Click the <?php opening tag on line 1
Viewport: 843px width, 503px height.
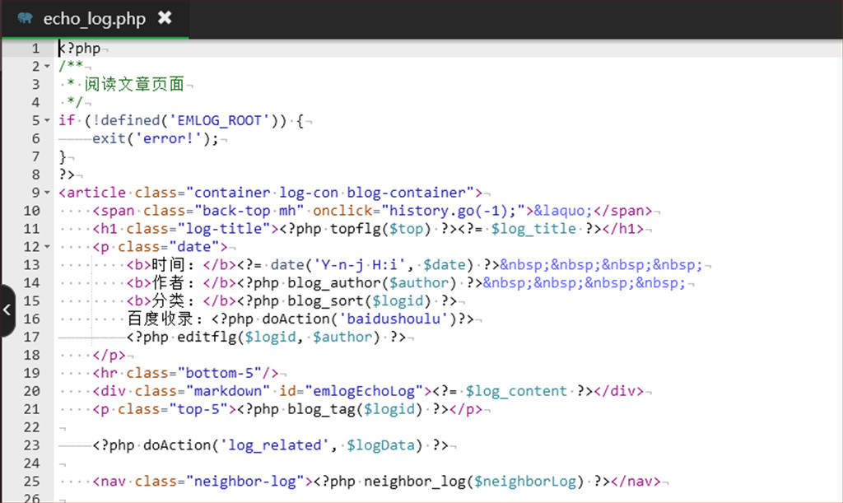[x=80, y=49]
